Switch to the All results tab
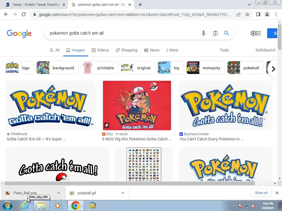This screenshot has width=282, height=211. (55, 50)
